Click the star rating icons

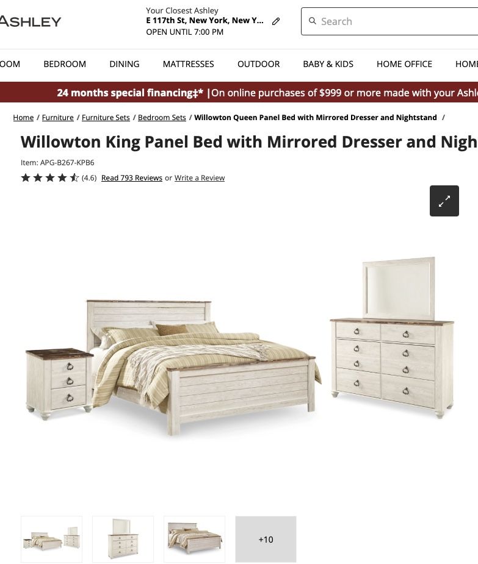pos(50,177)
